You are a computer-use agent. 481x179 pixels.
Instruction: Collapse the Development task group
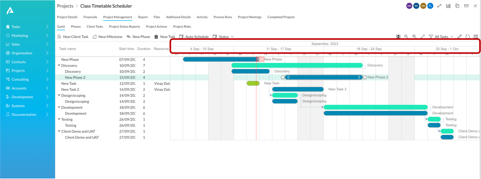pos(59,107)
